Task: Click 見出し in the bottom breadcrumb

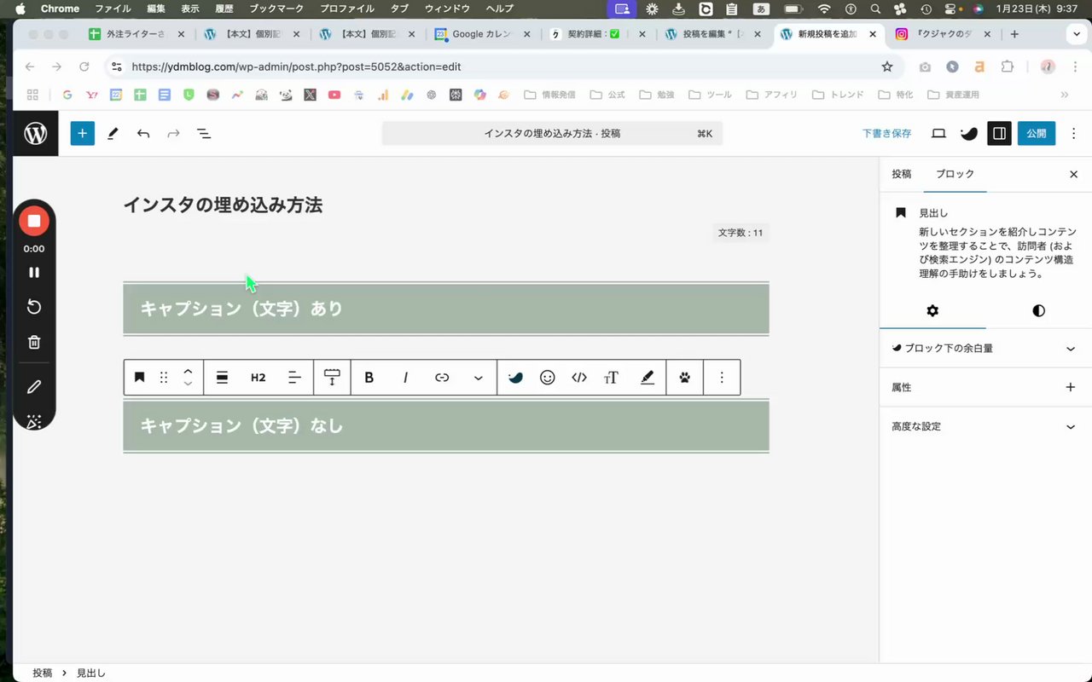Action: [91, 673]
